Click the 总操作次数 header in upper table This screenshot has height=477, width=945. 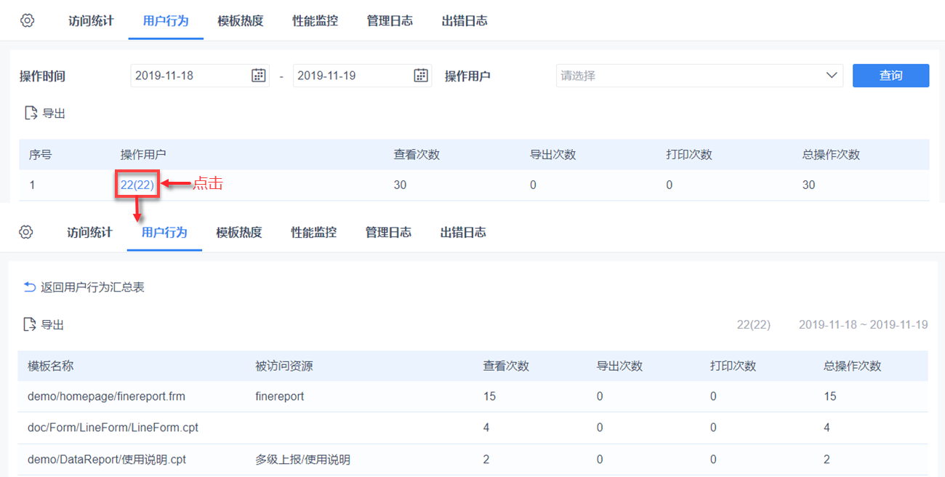(x=831, y=154)
